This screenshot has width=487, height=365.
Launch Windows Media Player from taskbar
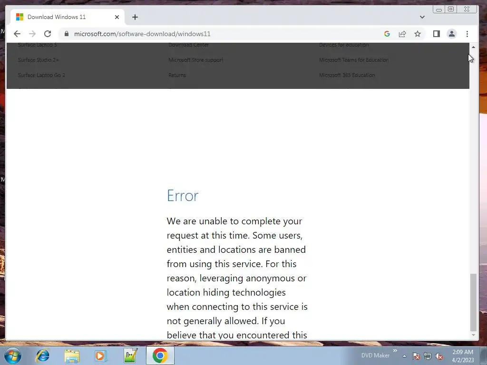click(x=101, y=355)
